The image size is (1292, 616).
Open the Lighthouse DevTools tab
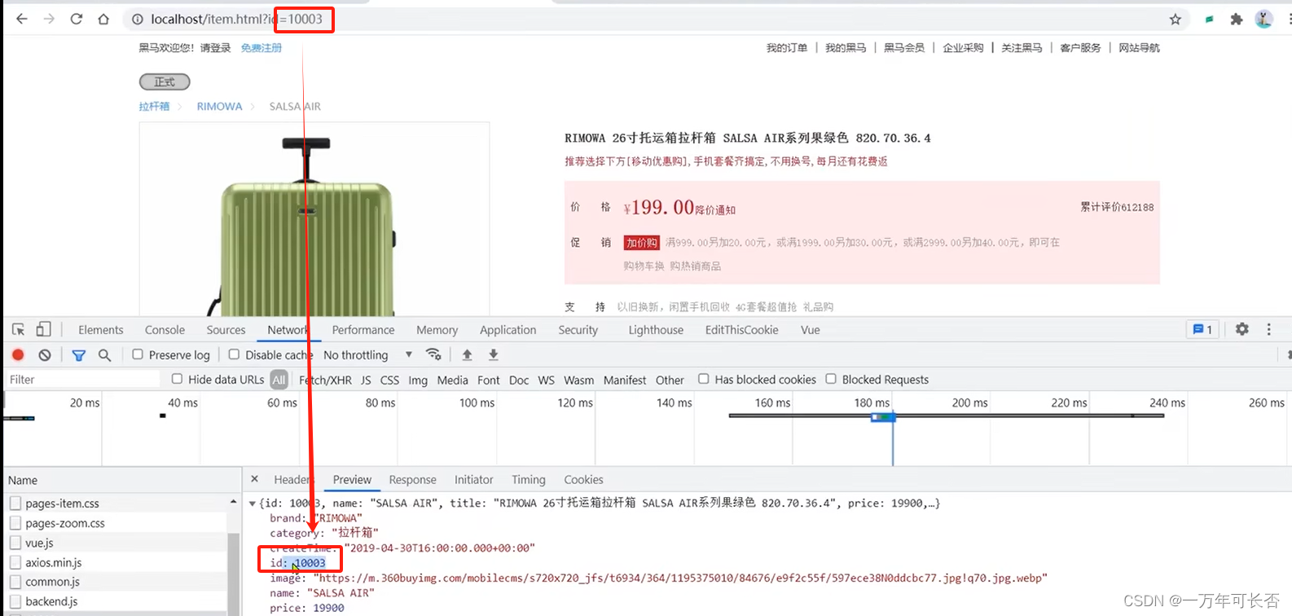pos(656,330)
